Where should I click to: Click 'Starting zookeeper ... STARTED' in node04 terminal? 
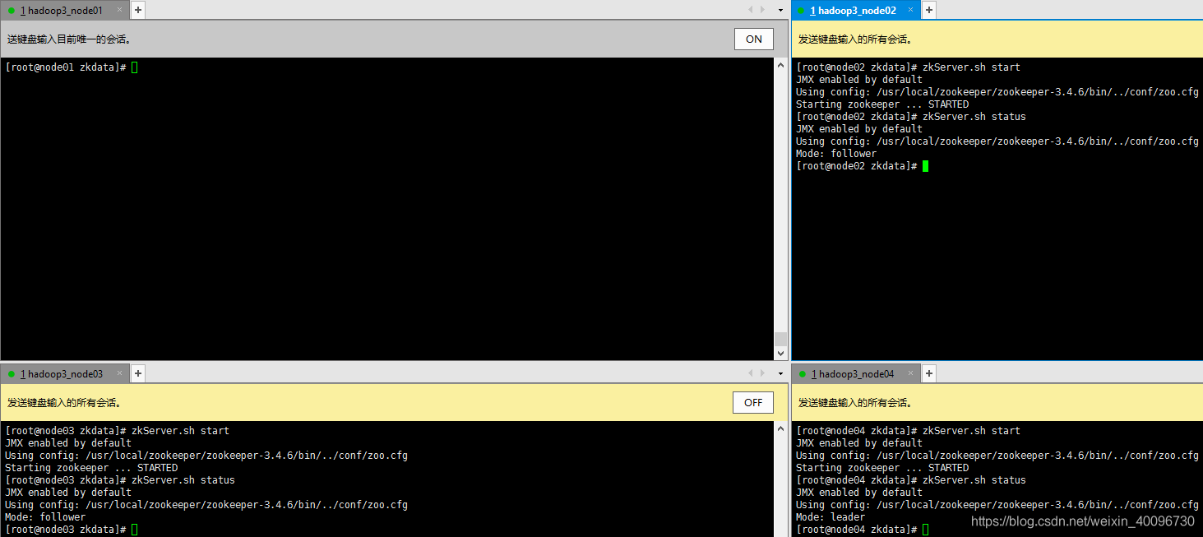[882, 468]
